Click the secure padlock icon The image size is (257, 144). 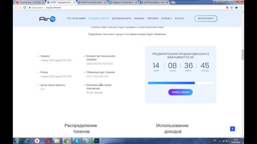point(30,8)
